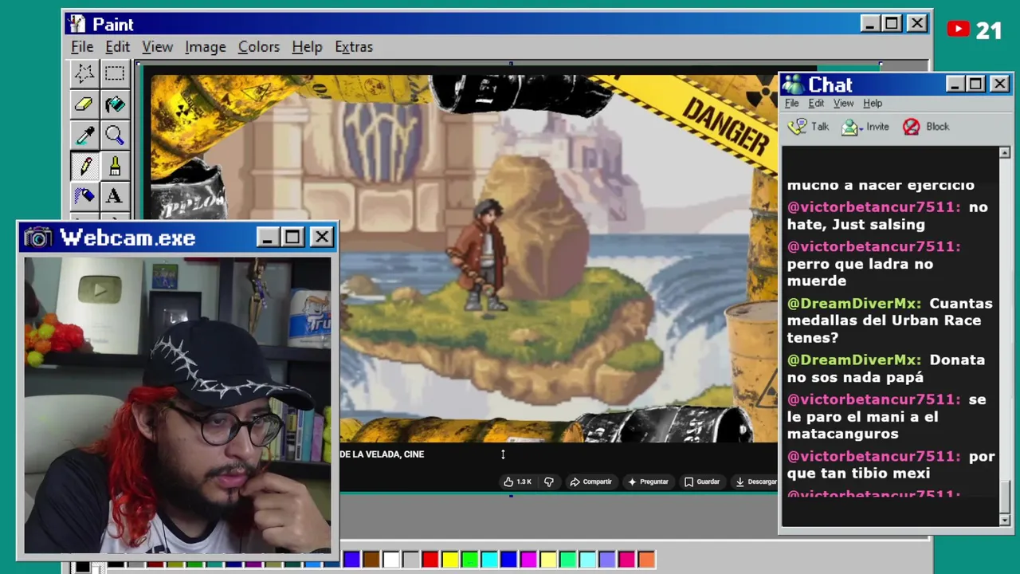This screenshot has height=574, width=1020.
Task: Click the webcam video feed
Action: [x=177, y=405]
